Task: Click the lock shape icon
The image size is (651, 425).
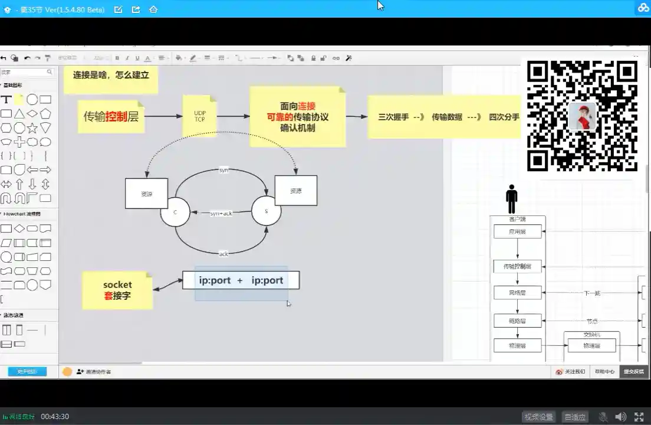Action: [x=314, y=58]
